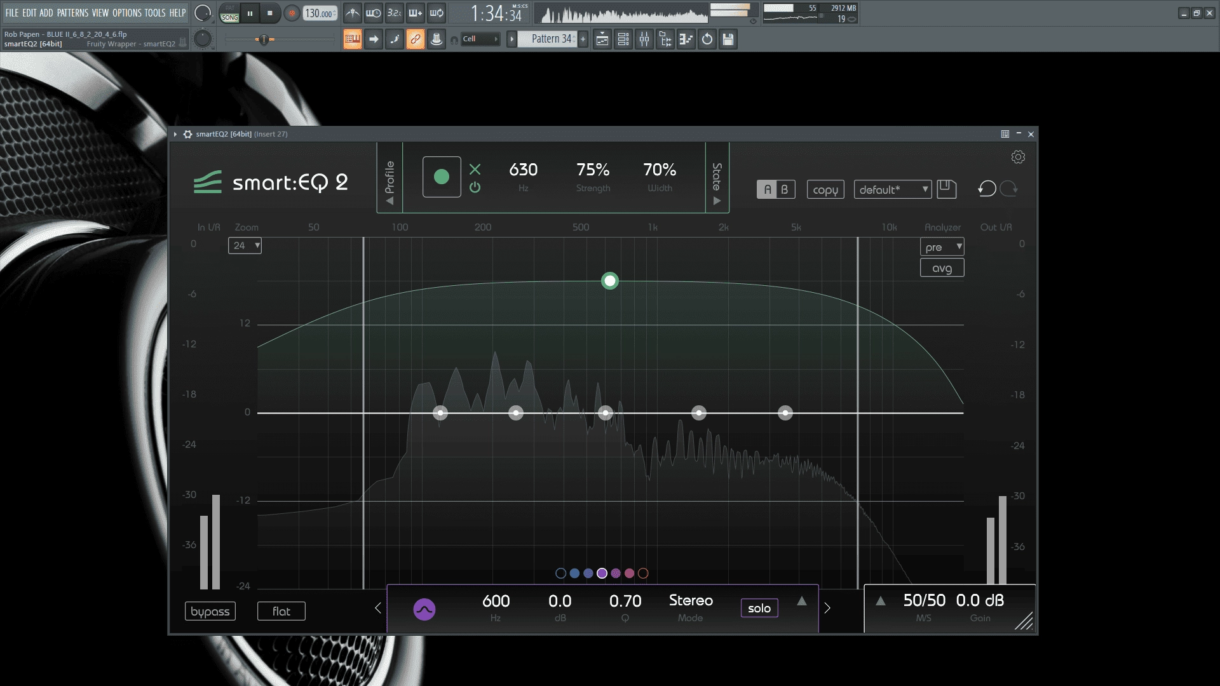The width and height of the screenshot is (1220, 686).
Task: Go to previous band with left chevron
Action: click(378, 608)
